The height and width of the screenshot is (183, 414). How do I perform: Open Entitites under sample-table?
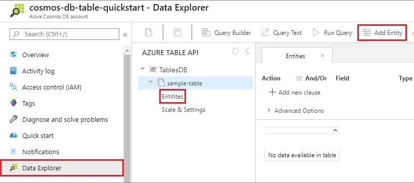point(172,97)
